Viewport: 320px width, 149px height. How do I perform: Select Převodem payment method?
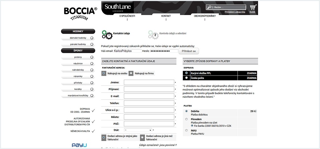coord(186,119)
